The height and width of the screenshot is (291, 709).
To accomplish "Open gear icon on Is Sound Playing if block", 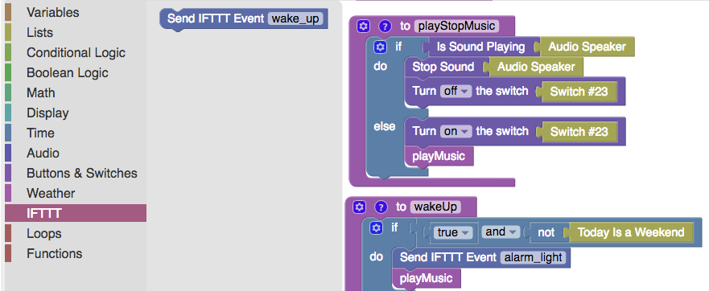I will 381,47.
